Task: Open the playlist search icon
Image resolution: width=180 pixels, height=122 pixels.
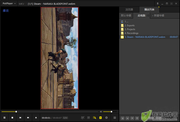Action: 94,117
